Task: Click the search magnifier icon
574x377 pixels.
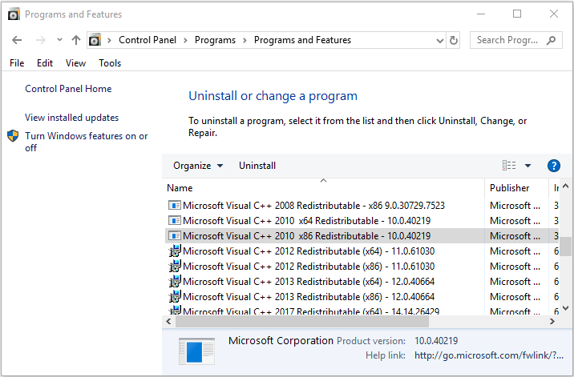Action: pos(551,40)
